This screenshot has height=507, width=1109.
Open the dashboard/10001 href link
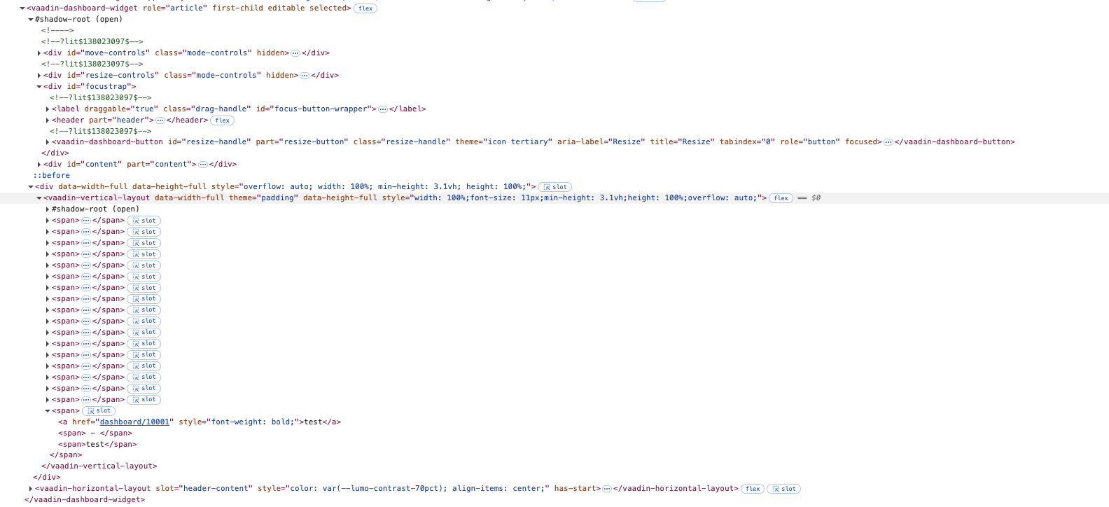point(134,422)
